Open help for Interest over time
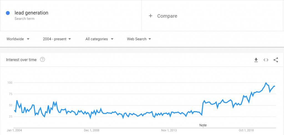 click(42, 60)
